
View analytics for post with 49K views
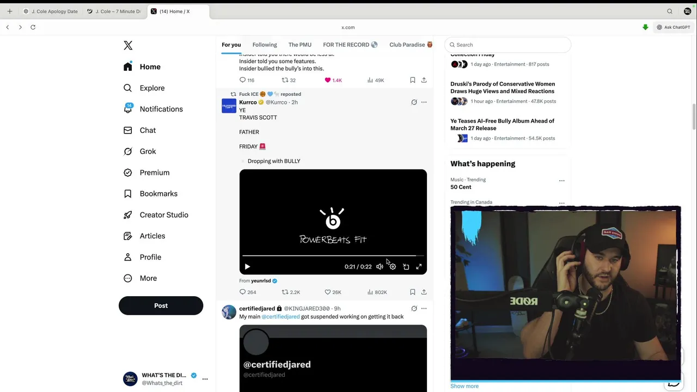tap(376, 80)
